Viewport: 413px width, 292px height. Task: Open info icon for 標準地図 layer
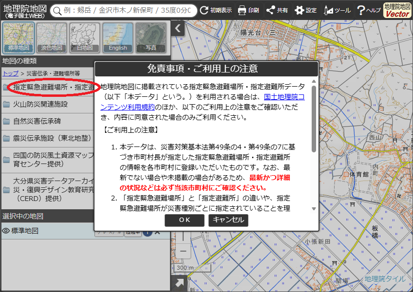point(148,233)
